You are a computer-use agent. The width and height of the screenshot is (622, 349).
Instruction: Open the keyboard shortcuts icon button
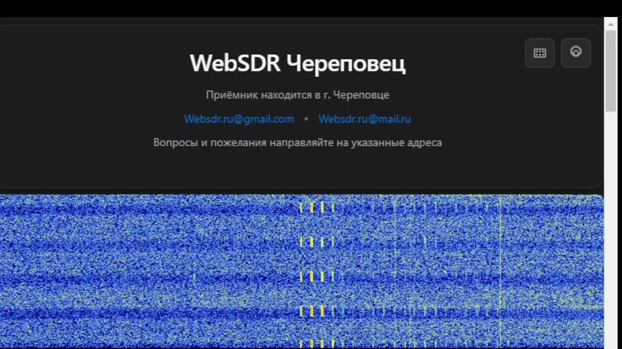540,53
